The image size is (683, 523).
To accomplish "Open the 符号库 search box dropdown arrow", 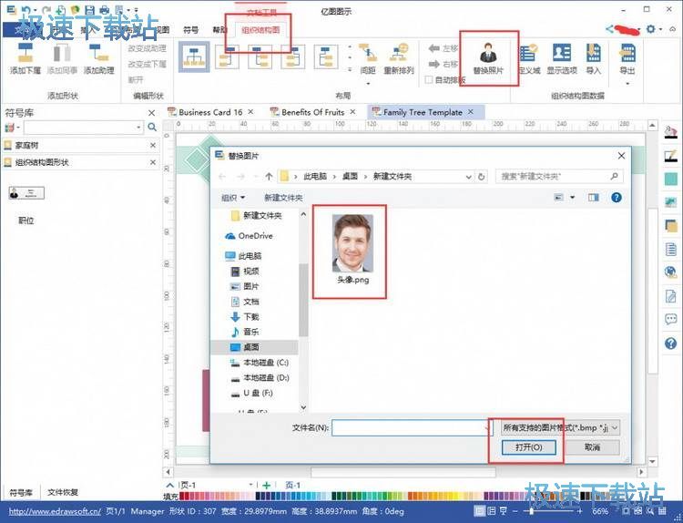I will pyautogui.click(x=138, y=128).
